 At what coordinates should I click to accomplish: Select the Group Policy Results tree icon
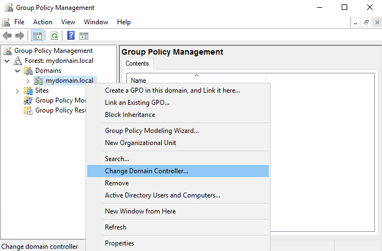click(28, 110)
